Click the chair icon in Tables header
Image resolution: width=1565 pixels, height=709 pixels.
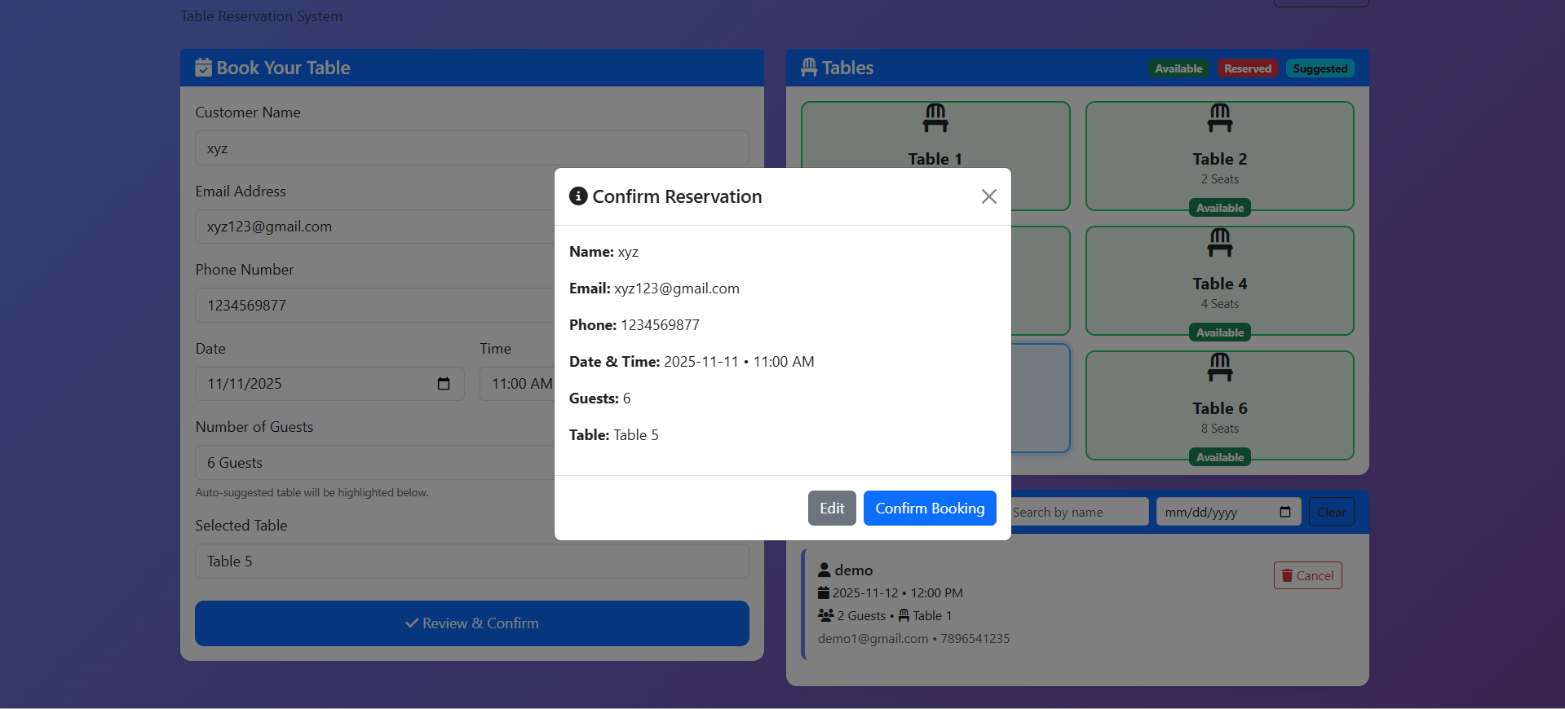coord(809,68)
